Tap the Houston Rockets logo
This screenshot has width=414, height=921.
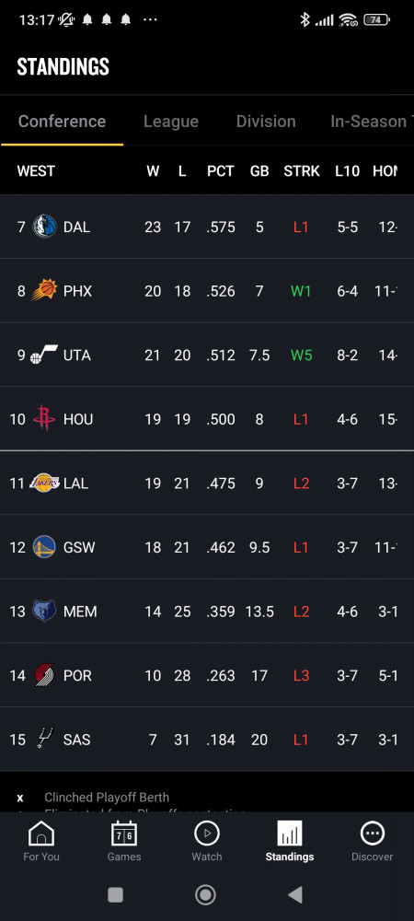click(x=44, y=419)
